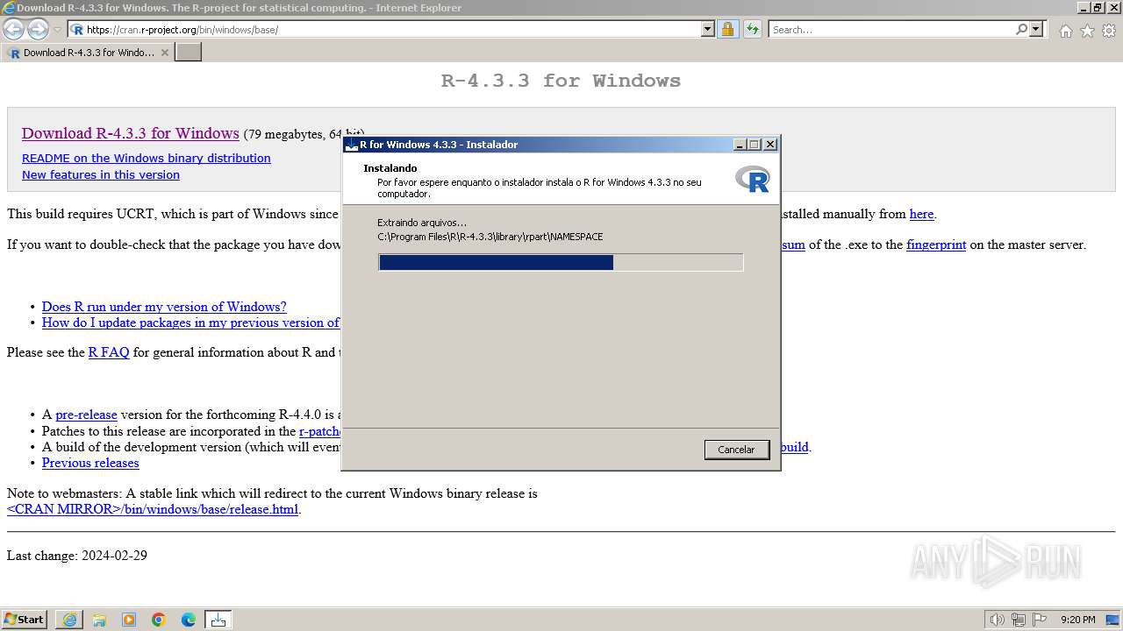Open Microsoft Edge taskbar icon
This screenshot has height=631, width=1123.
tap(189, 620)
